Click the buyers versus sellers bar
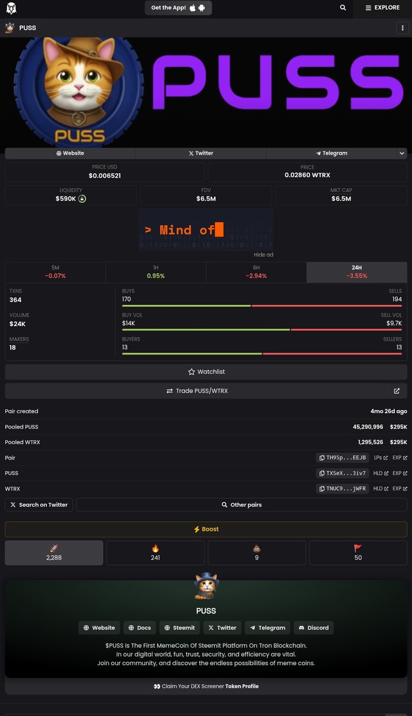The width and height of the screenshot is (412, 716). 262,354
